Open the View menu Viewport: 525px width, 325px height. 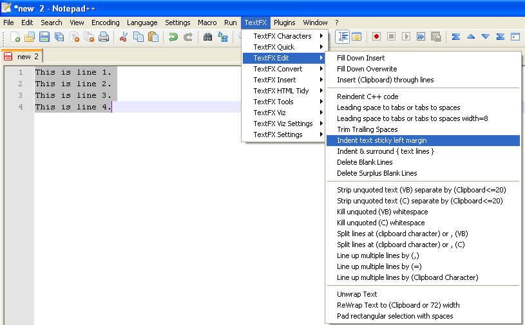[77, 23]
